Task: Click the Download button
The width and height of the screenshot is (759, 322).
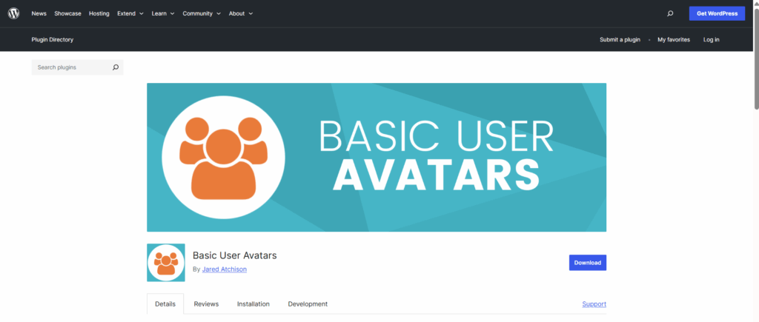Action: pos(588,263)
